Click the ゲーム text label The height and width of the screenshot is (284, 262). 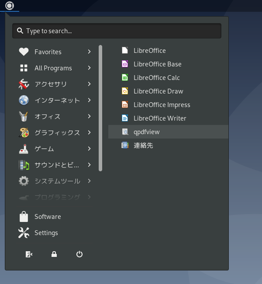pyautogui.click(x=44, y=149)
